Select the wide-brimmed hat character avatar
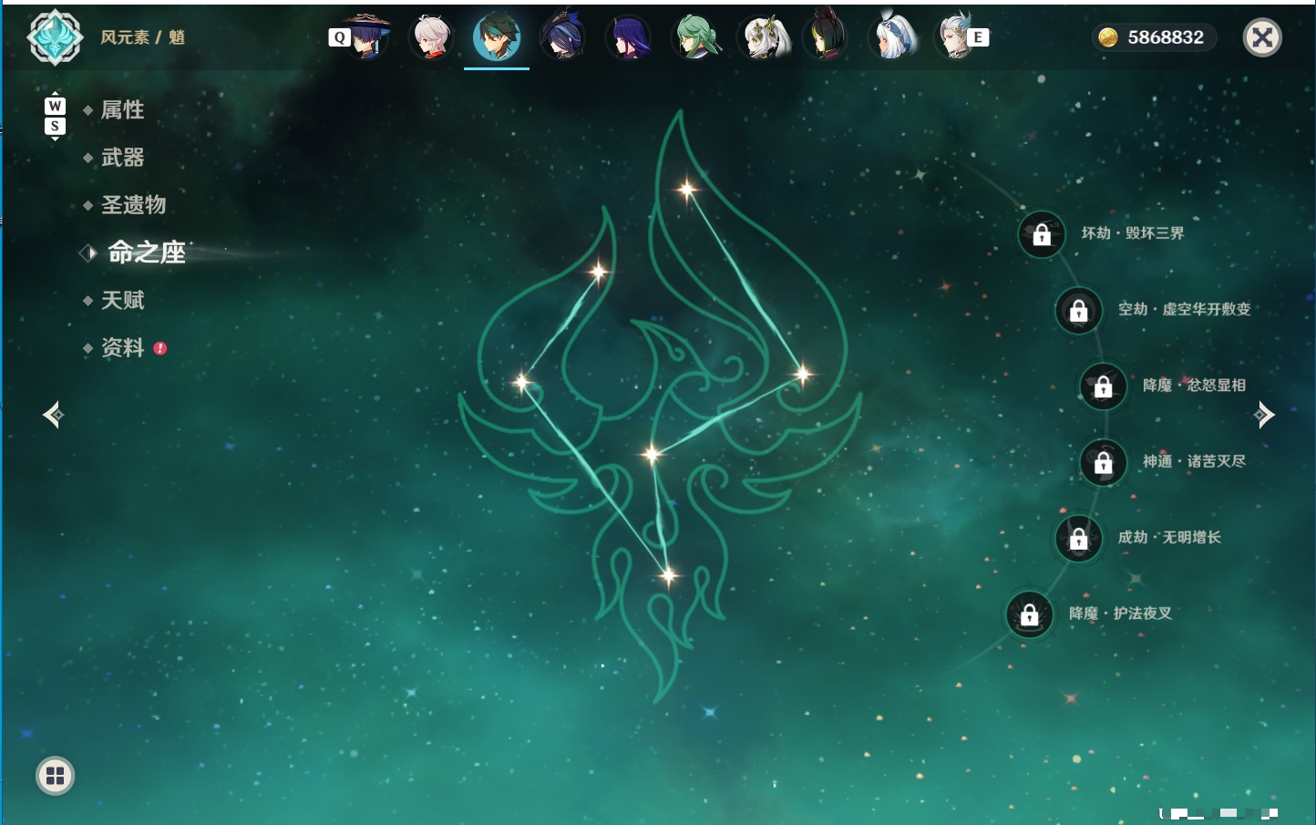Viewport: 1316px width, 825px height. pyautogui.click(x=366, y=37)
